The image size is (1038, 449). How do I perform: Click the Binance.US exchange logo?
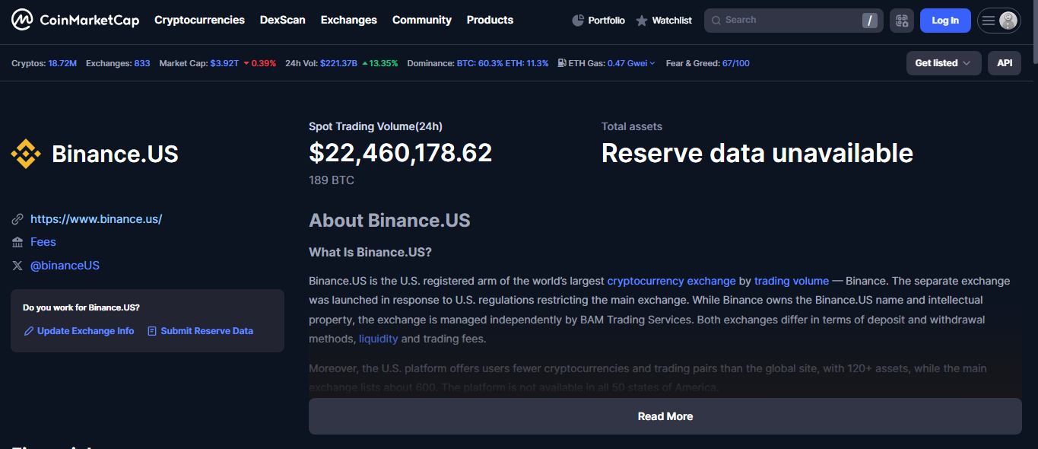[26, 154]
